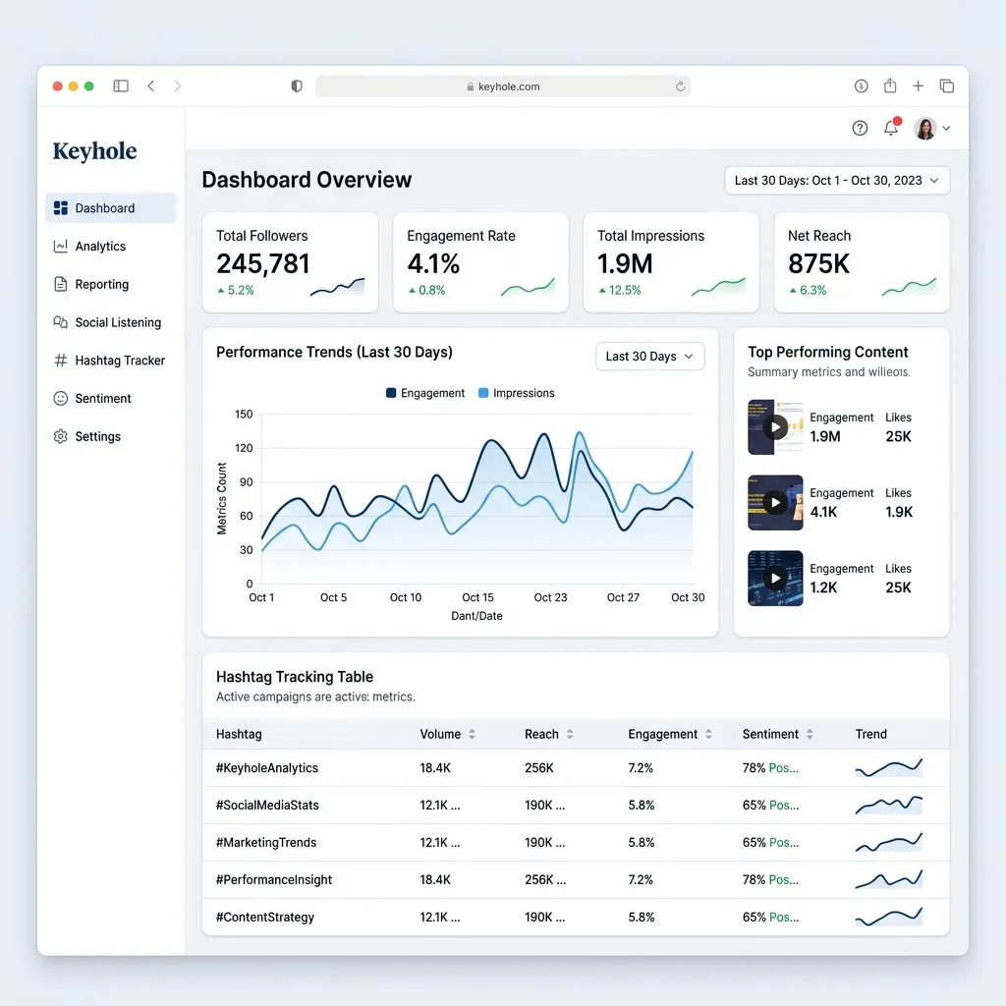Click the keyhole.com address bar
The image size is (1006, 1006).
[502, 86]
